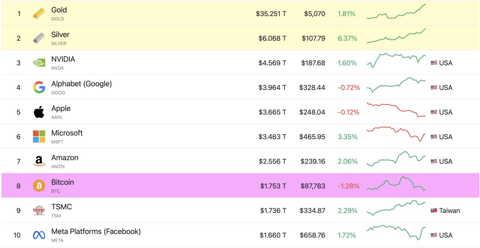This screenshot has height=248, width=480.
Task: Open the Meta Platforms (Facebook) link
Action: pyautogui.click(x=96, y=232)
